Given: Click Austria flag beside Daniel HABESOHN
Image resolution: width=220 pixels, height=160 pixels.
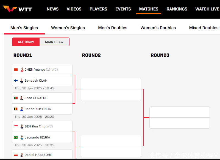Looking at the screenshot, I should [x=16, y=155].
